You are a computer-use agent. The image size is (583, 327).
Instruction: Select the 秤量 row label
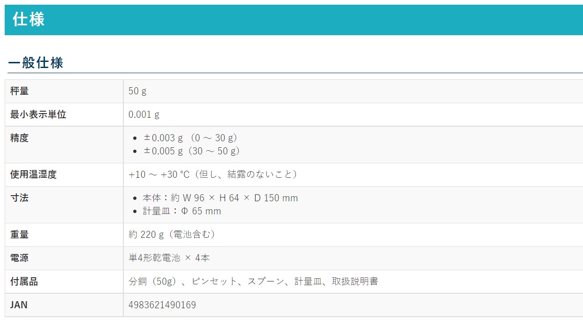coord(20,91)
